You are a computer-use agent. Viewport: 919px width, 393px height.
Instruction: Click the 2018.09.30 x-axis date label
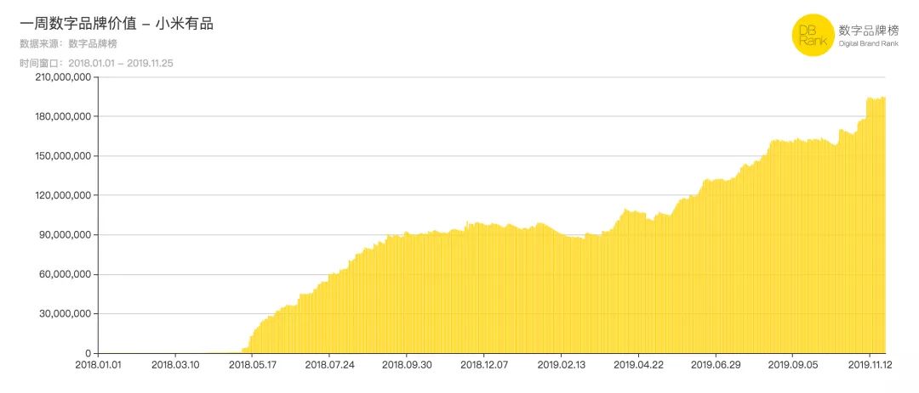click(x=406, y=365)
